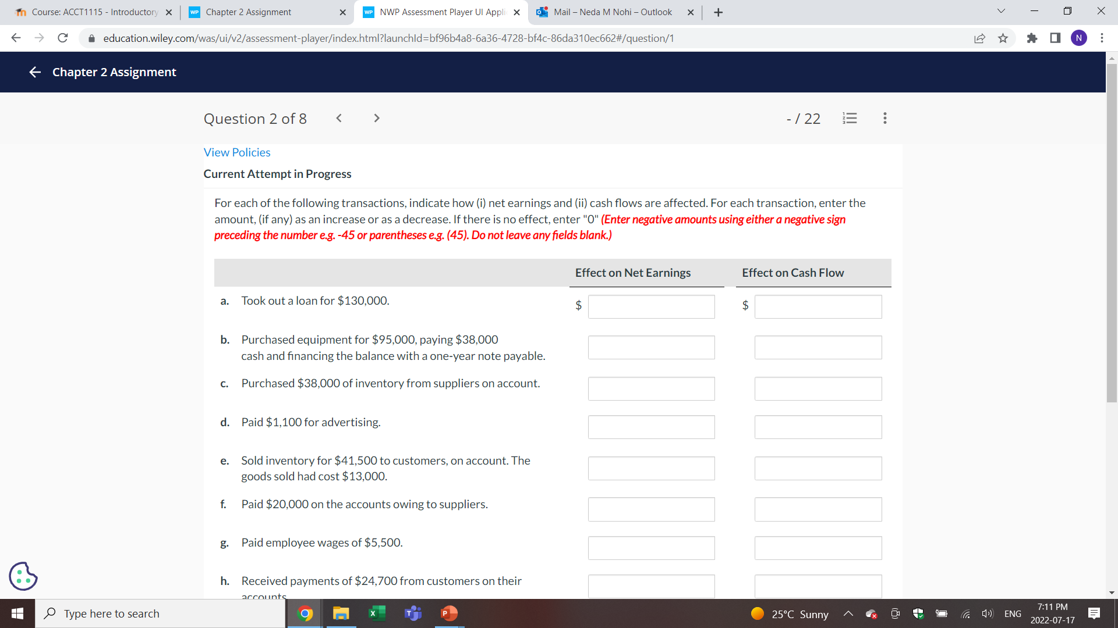Screen dimensions: 1118x628
Task: Open the tab search chevron in Chrome
Action: pyautogui.click(x=1000, y=10)
